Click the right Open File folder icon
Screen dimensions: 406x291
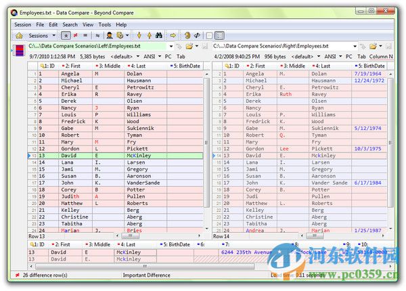[373, 46]
